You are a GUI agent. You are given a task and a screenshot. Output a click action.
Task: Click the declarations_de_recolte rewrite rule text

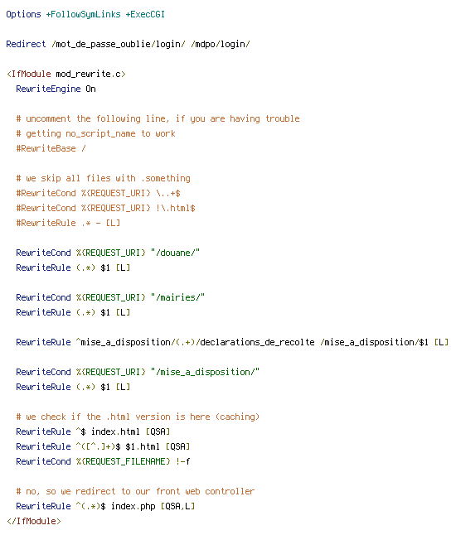pyautogui.click(x=232, y=342)
